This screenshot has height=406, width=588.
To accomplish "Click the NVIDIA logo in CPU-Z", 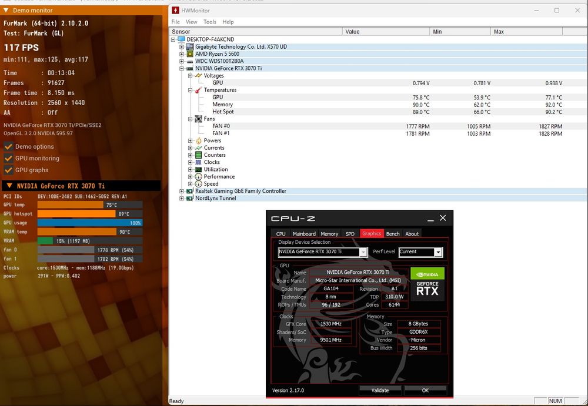I will tap(427, 274).
